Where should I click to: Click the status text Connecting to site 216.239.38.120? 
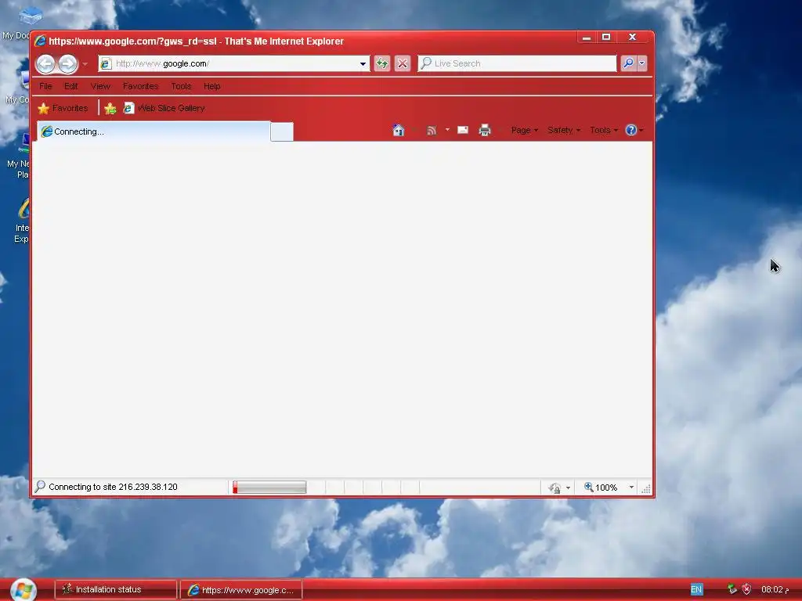pyautogui.click(x=113, y=487)
